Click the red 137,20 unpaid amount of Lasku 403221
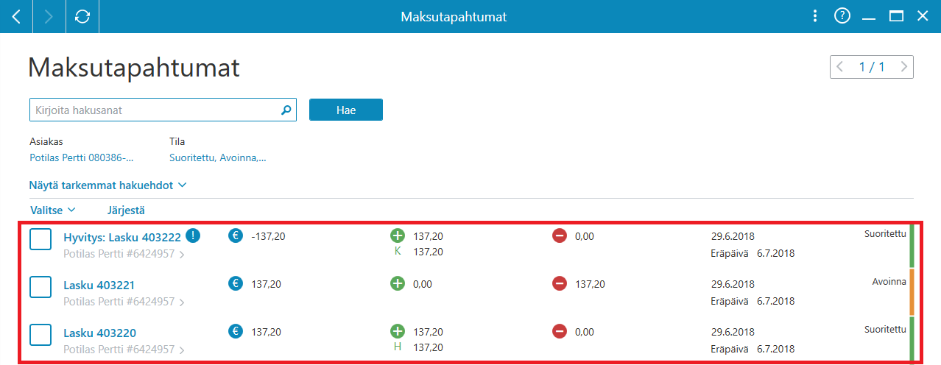The width and height of the screenshot is (941, 365). [x=590, y=284]
